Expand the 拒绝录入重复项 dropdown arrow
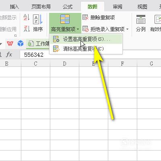This screenshot has height=161, width=161. tap(127, 29)
